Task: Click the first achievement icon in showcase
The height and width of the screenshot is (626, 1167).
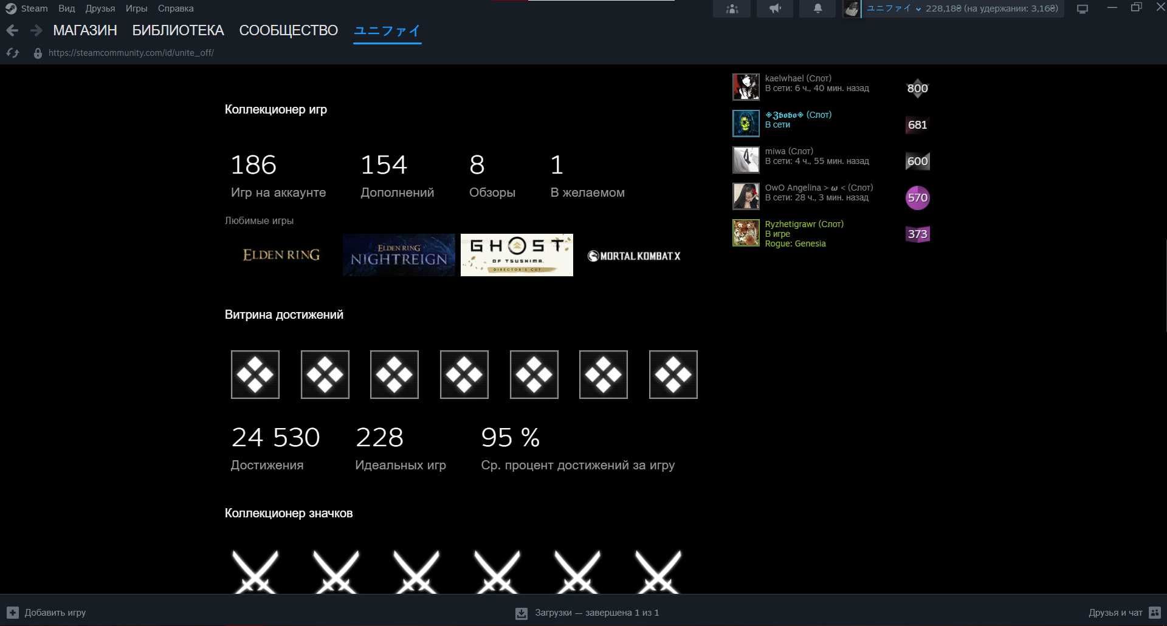Action: [255, 375]
